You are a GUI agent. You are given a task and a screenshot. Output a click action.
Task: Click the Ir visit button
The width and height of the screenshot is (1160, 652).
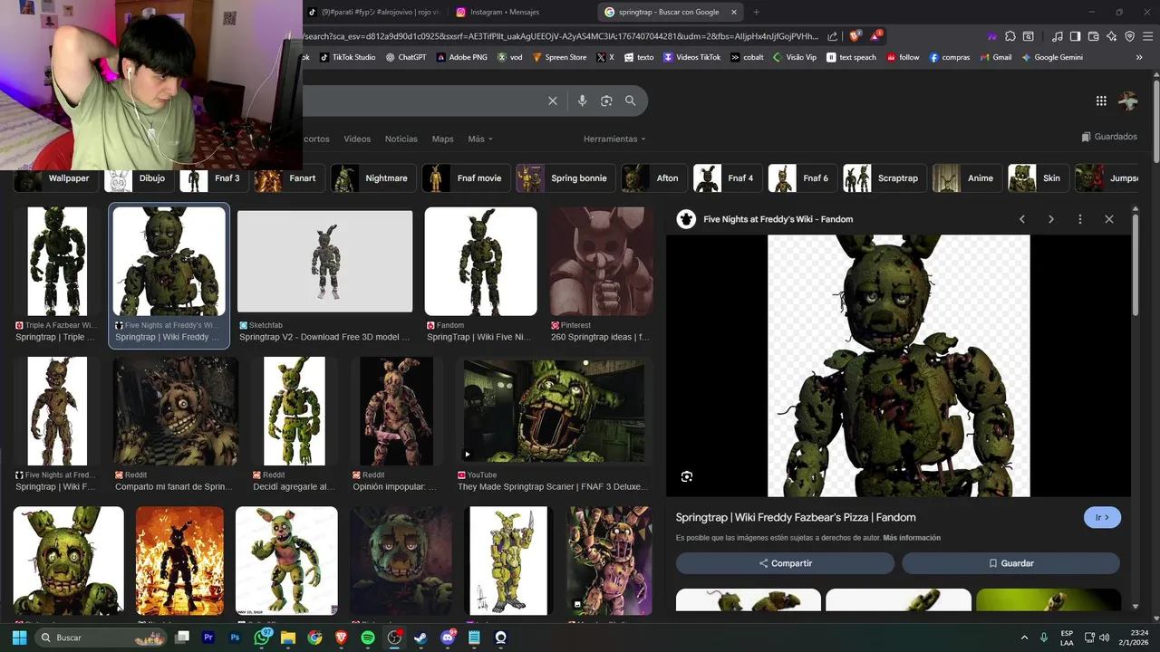point(1102,517)
